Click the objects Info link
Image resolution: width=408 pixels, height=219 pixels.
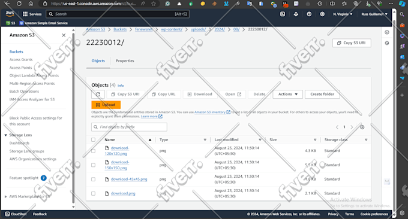pos(121,86)
